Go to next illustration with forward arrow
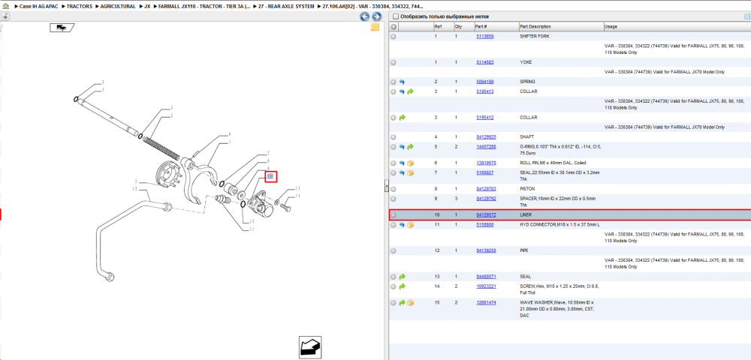This screenshot has height=360, width=751. (x=376, y=16)
